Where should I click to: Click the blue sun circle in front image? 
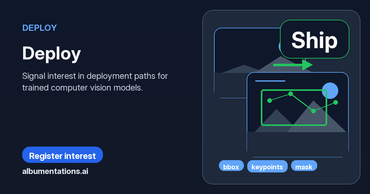(330, 91)
